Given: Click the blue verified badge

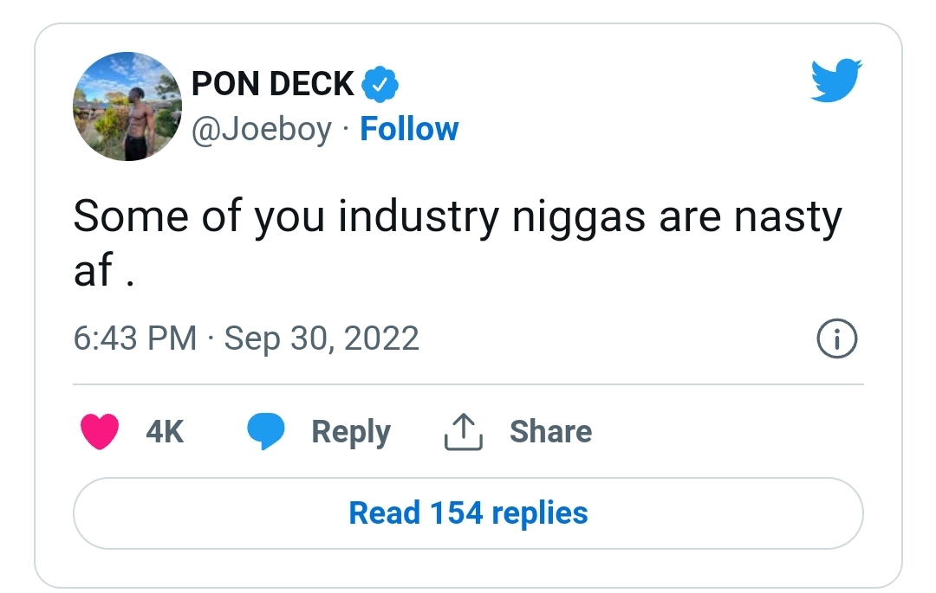Looking at the screenshot, I should click(x=380, y=83).
